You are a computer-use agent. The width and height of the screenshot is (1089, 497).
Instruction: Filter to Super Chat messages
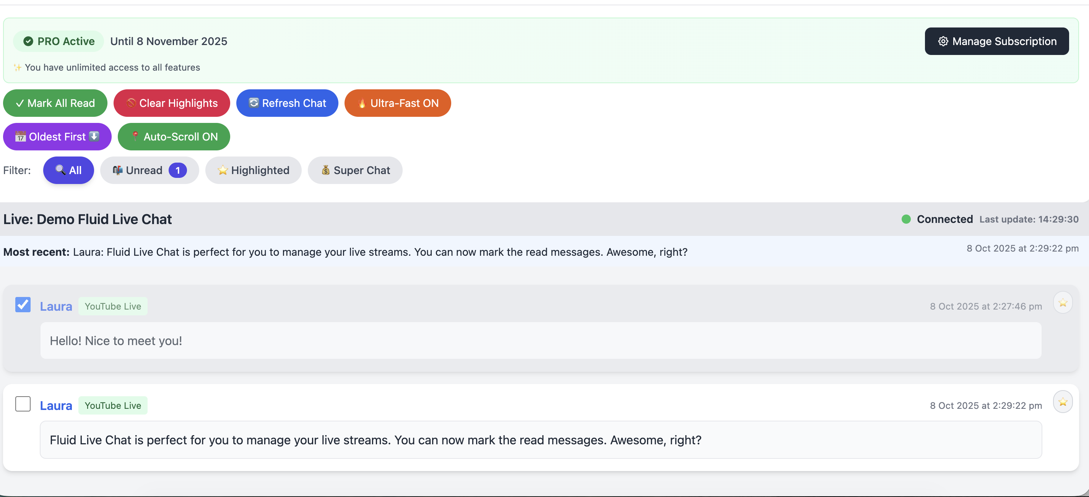click(x=355, y=171)
